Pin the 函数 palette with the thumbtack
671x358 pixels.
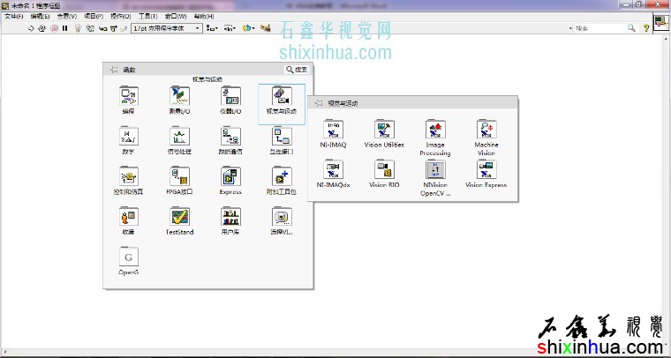[x=114, y=70]
